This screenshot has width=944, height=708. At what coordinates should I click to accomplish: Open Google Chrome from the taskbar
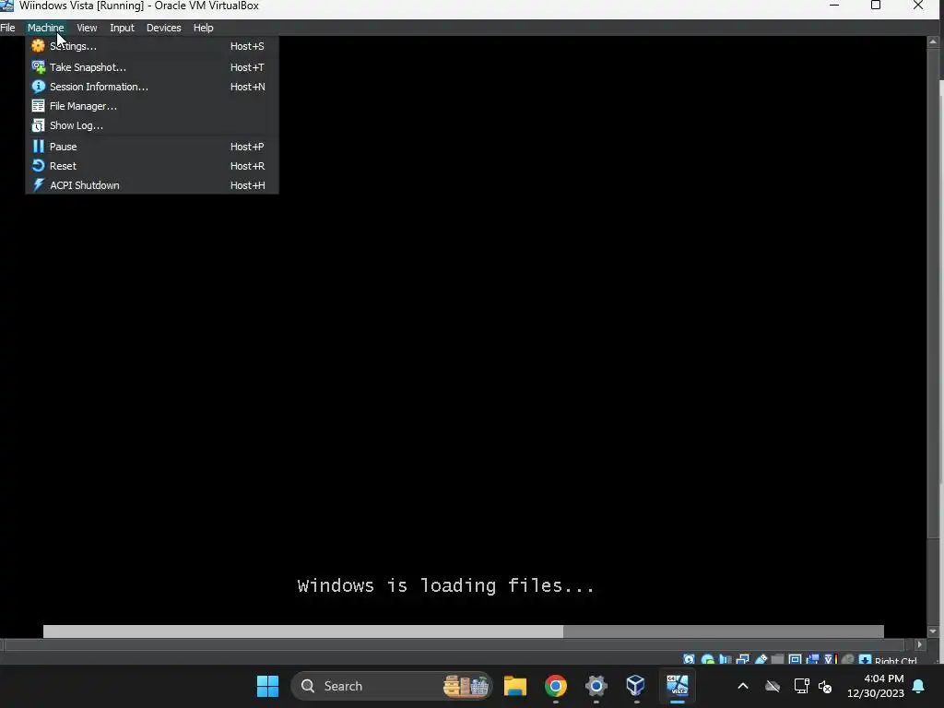click(x=556, y=686)
